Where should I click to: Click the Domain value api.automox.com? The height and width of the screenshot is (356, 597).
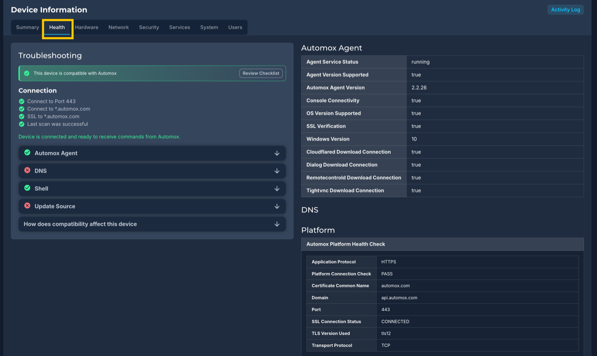click(399, 298)
